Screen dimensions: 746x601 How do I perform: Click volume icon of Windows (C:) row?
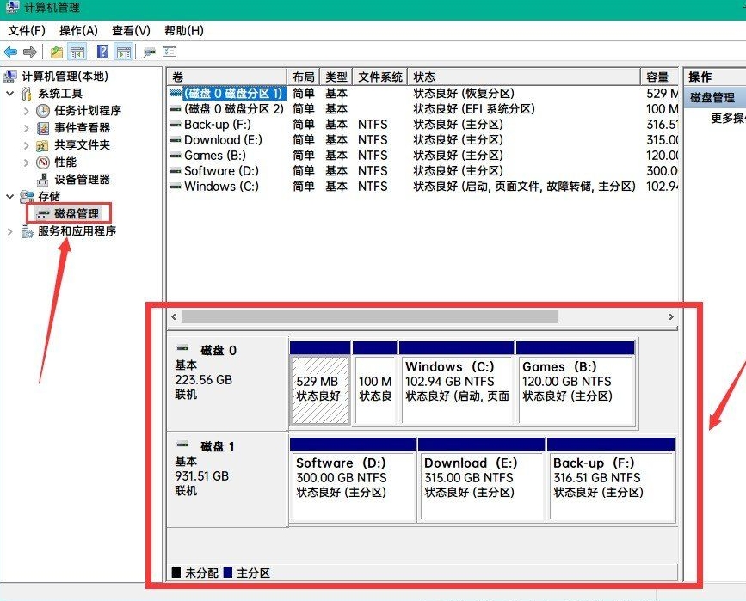click(x=176, y=187)
